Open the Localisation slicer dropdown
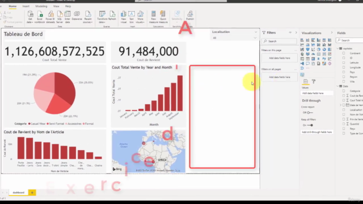 [255, 38]
